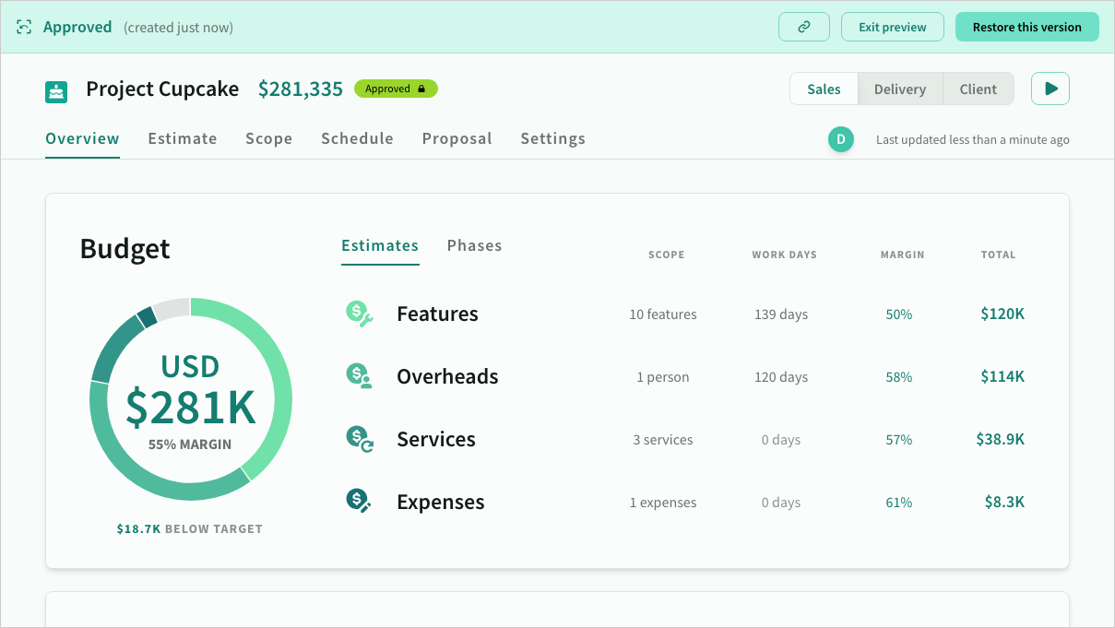The width and height of the screenshot is (1115, 628).
Task: Go to the Proposal tab
Action: point(457,138)
